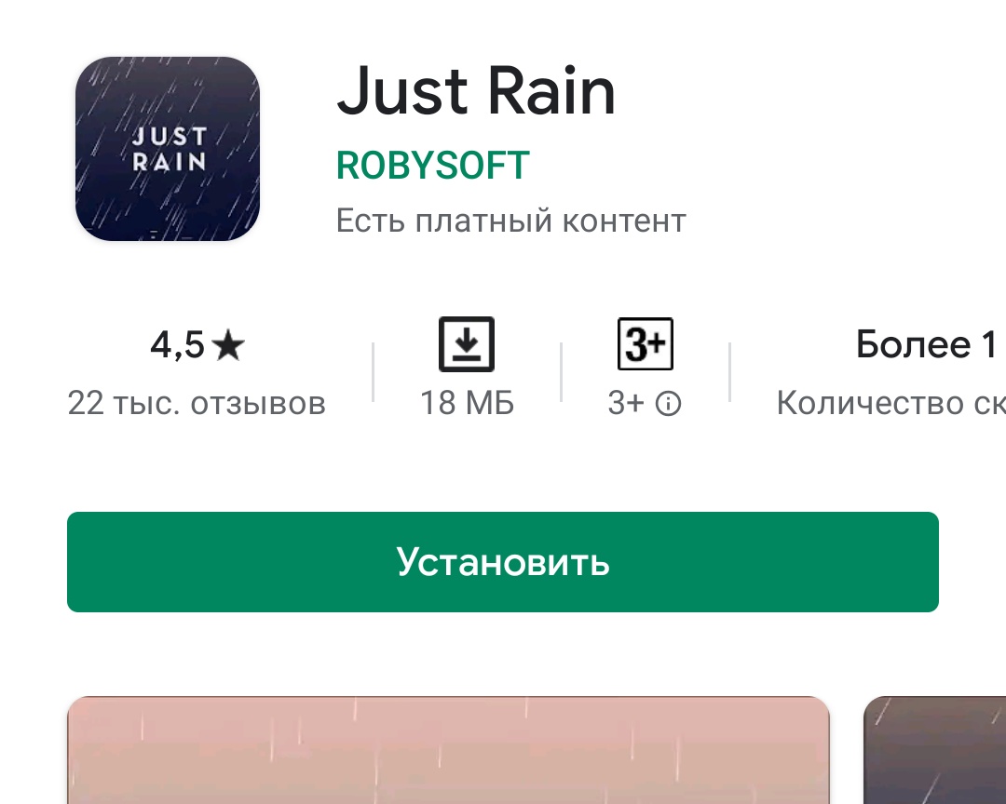Click the Установить install button
1006x804 pixels.
click(x=503, y=562)
